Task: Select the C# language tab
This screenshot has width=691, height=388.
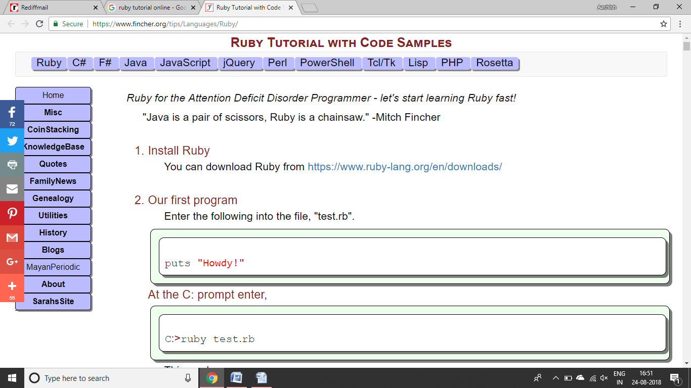Action: click(x=79, y=63)
